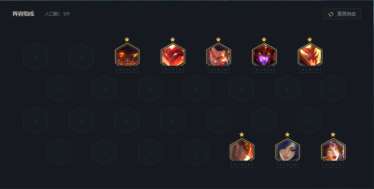The width and height of the screenshot is (374, 189).
Task: Select the purple-faced champion in red hood
Action: [x=264, y=55]
